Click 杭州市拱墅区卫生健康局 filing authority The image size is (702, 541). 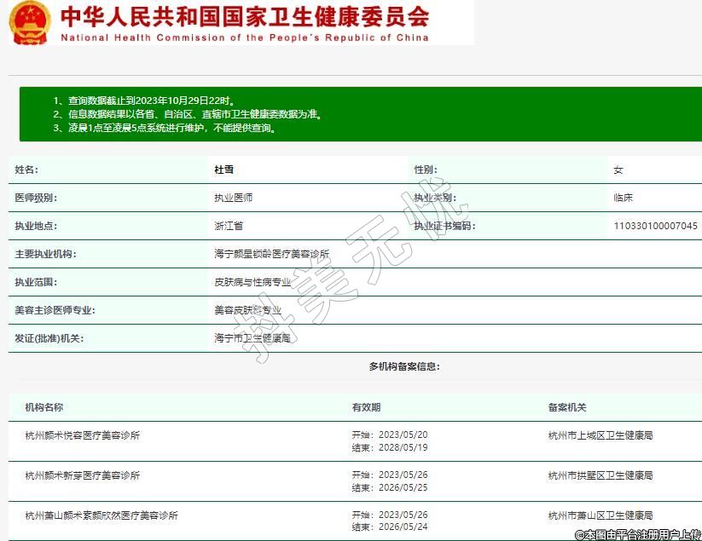pos(600,475)
